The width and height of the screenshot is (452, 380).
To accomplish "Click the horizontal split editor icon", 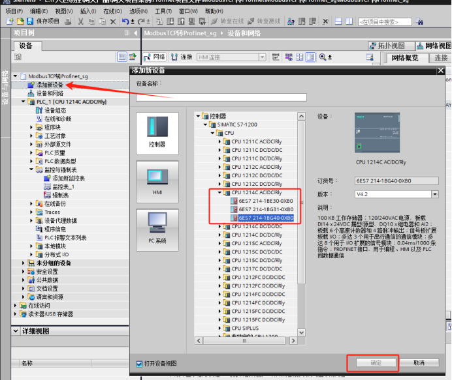I will coord(338,22).
